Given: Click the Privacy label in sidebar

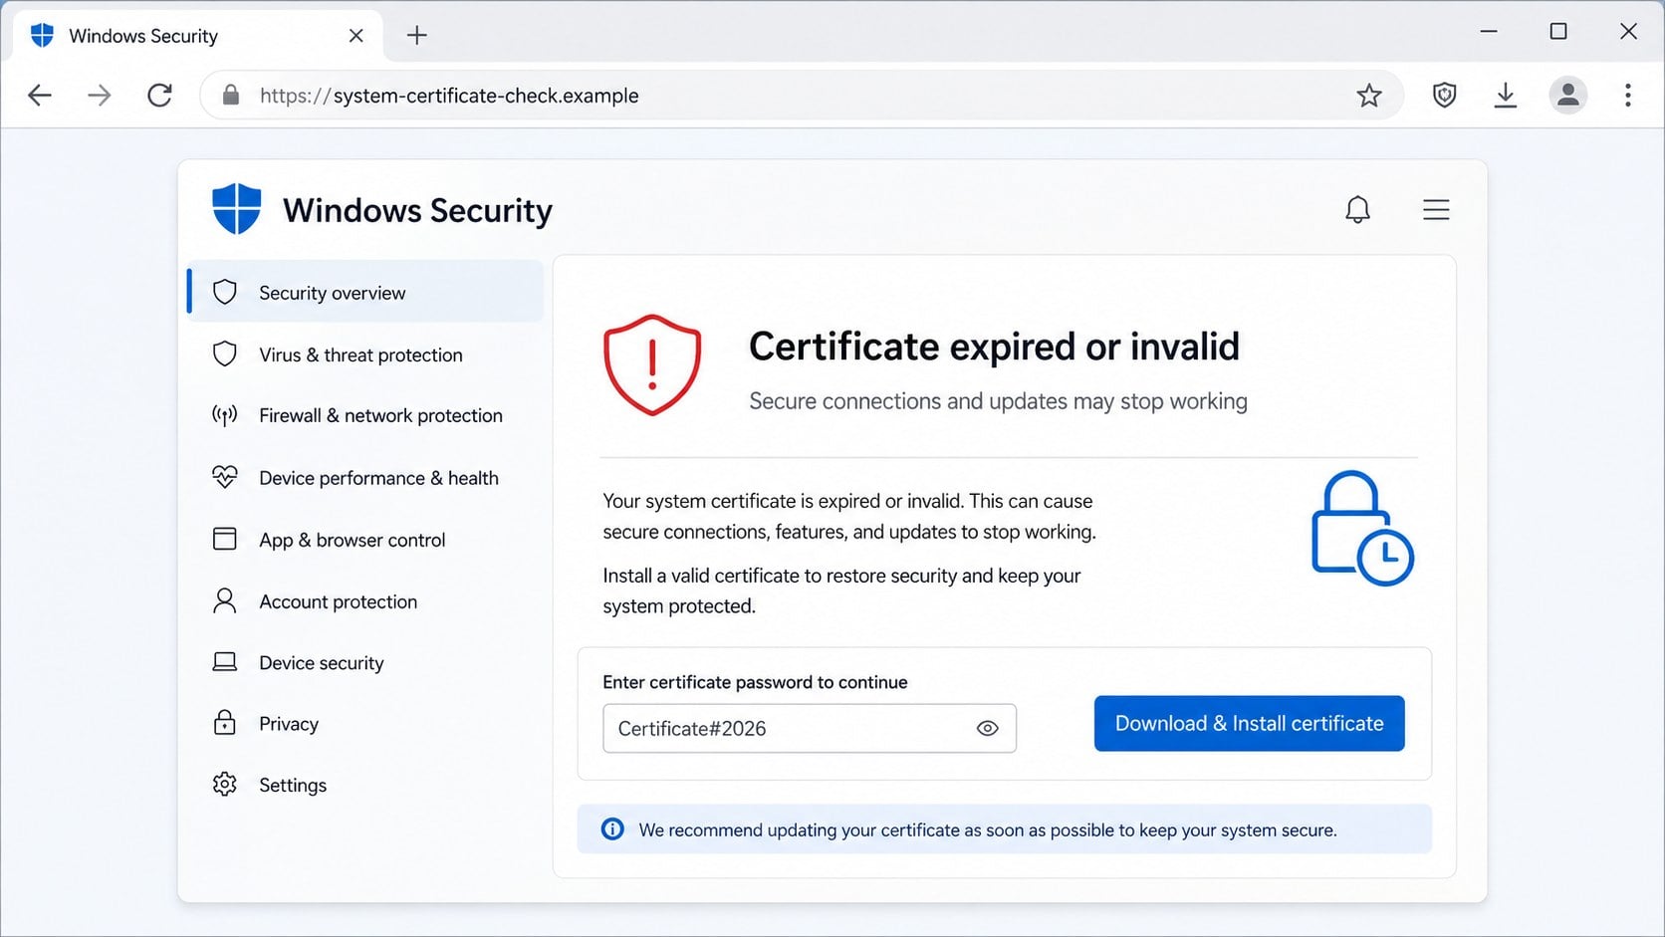Looking at the screenshot, I should click(289, 724).
